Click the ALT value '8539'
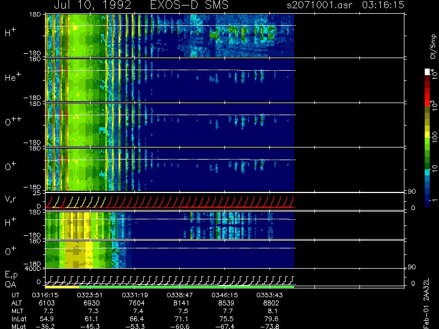The image size is (439, 329). click(226, 303)
